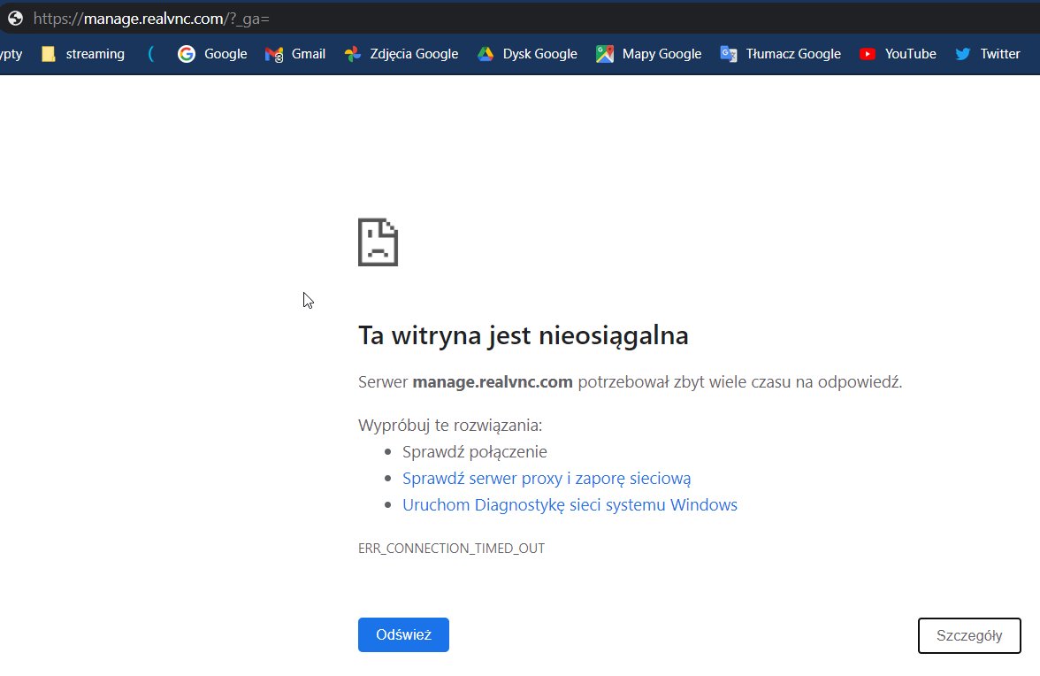Click the 'Sprawdź połączenie' bullet text
This screenshot has height=676, width=1040.
475,452
